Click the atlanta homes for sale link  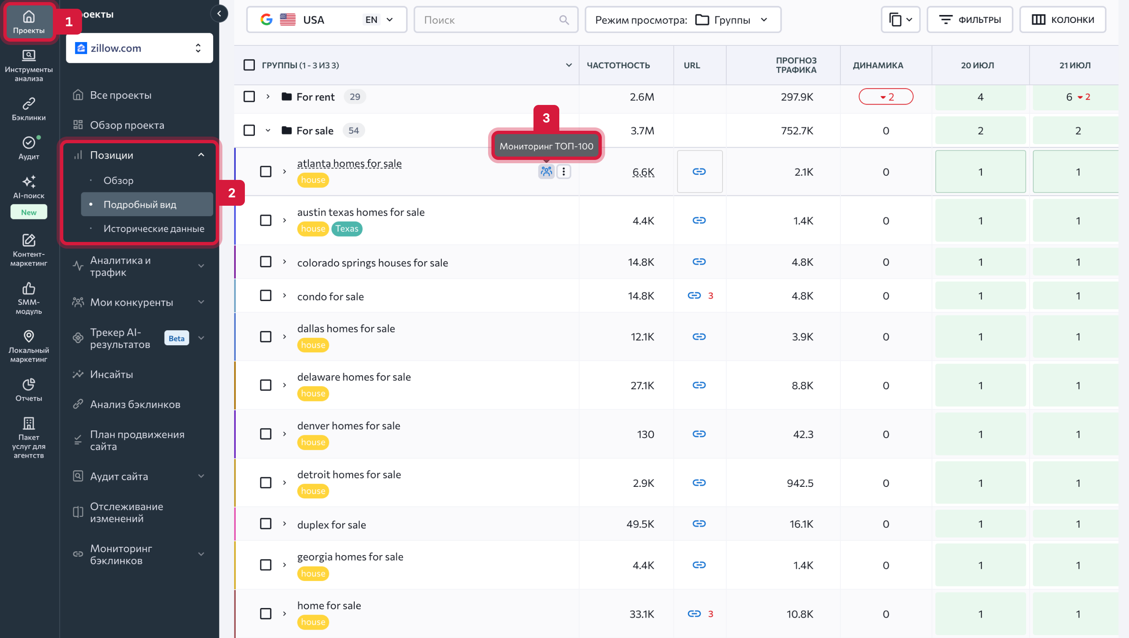(x=349, y=163)
